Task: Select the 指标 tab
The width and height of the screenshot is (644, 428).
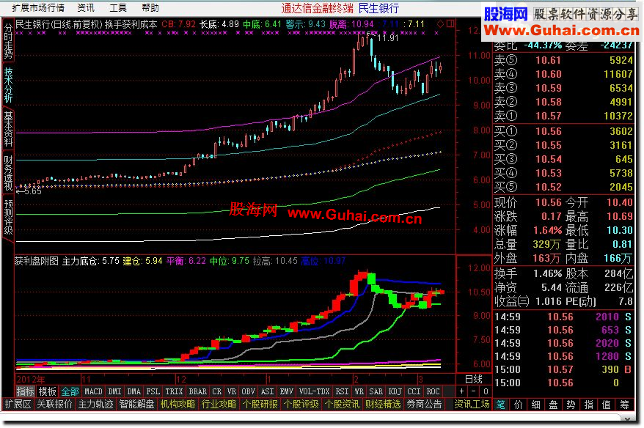Action: click(x=26, y=391)
